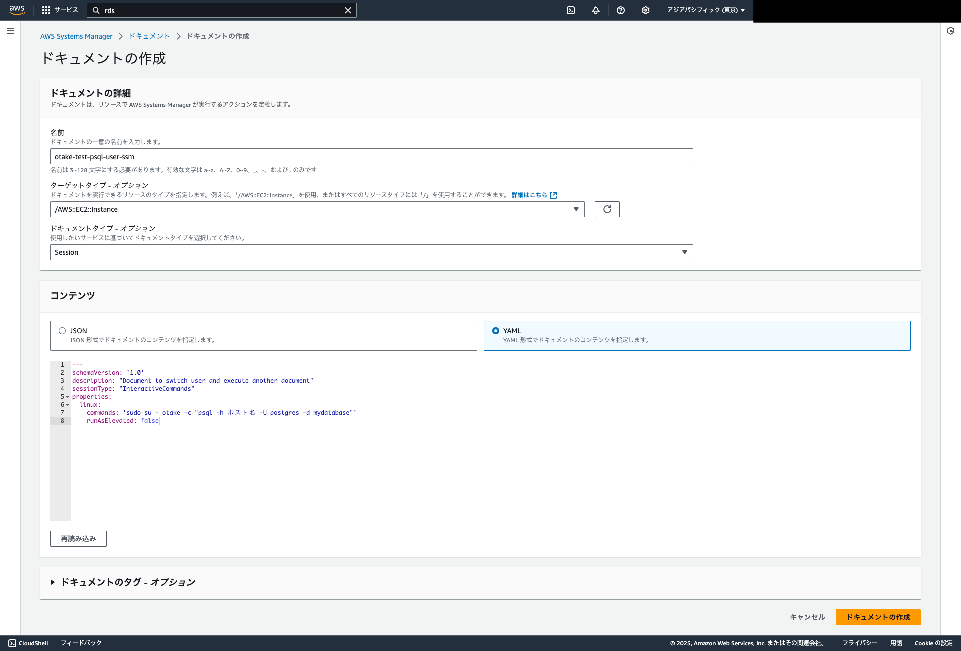
Task: Collapse the properties fold arrow on line 5
Action: point(68,397)
